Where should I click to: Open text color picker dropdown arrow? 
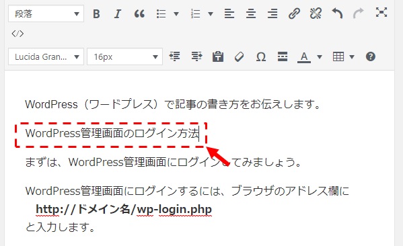[320, 56]
